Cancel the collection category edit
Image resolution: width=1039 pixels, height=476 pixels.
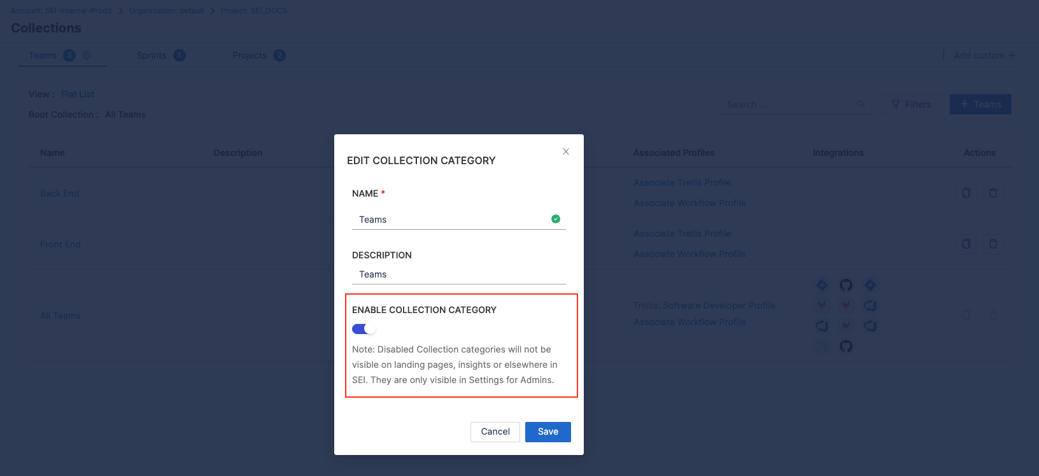(x=495, y=431)
